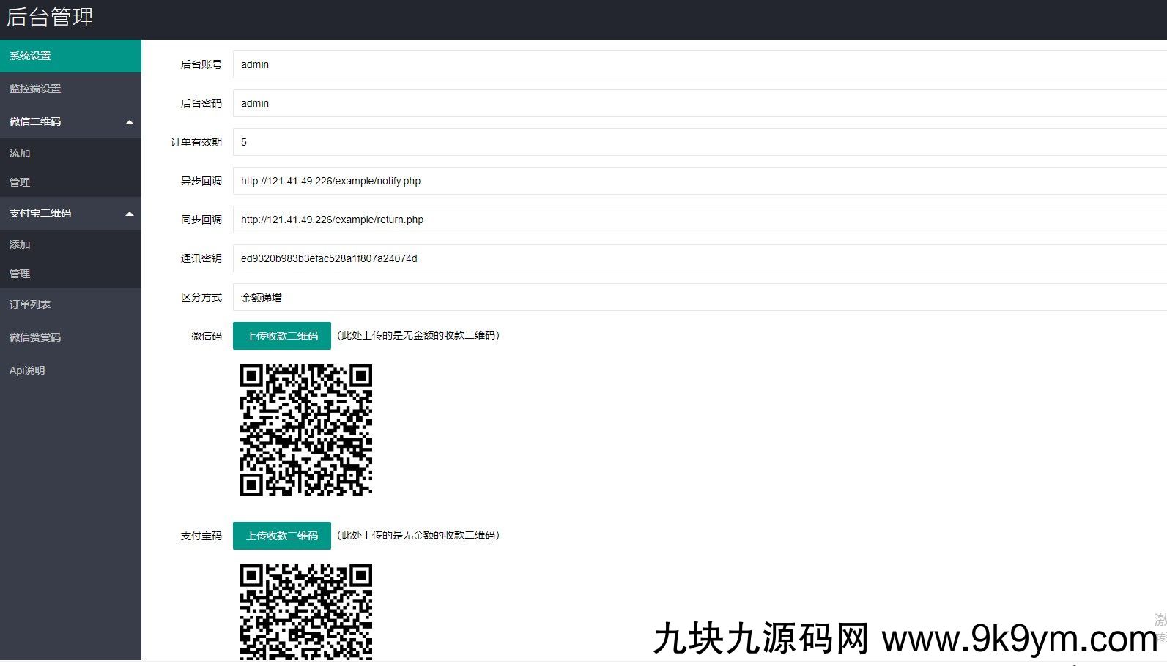Viewport: 1167px width, 666px height.
Task: Select 添加 under 微信二维码
Action: click(20, 153)
